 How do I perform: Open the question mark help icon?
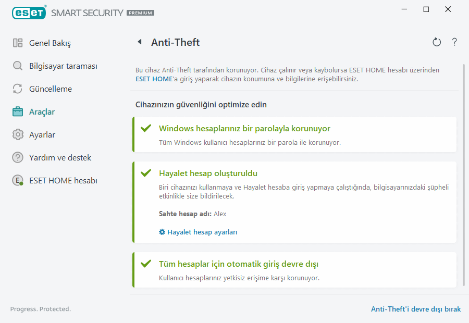[454, 42]
